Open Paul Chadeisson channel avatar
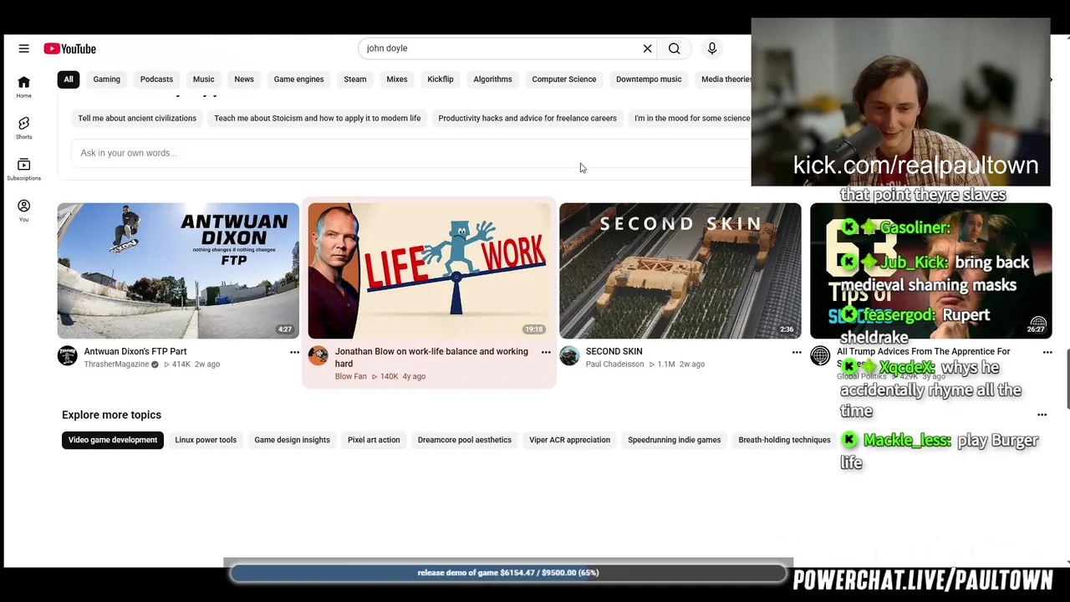This screenshot has width=1070, height=602. 569,356
